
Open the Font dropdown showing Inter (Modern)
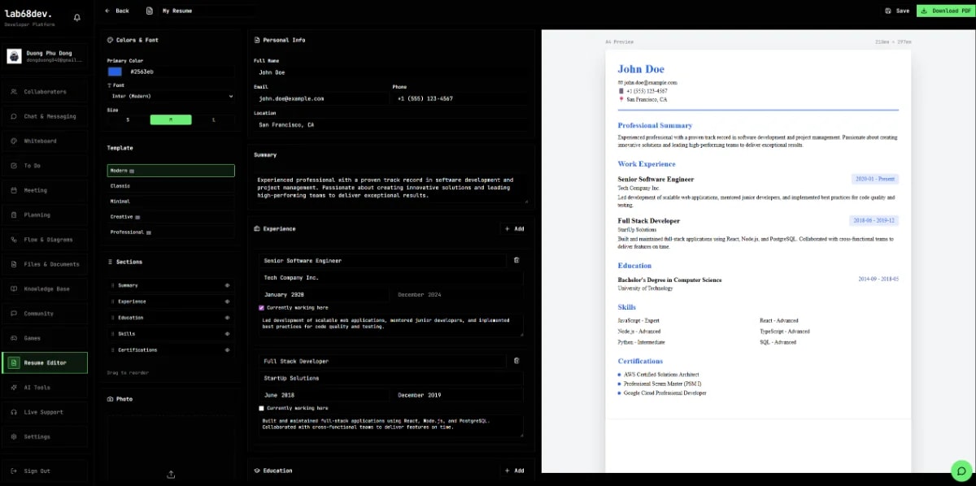pos(171,95)
